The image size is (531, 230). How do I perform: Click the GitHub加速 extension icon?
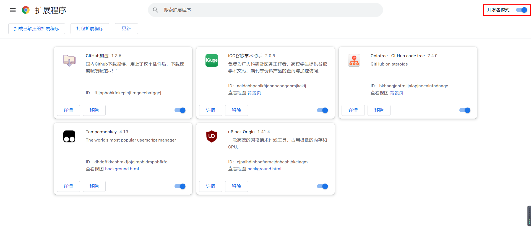point(69,60)
